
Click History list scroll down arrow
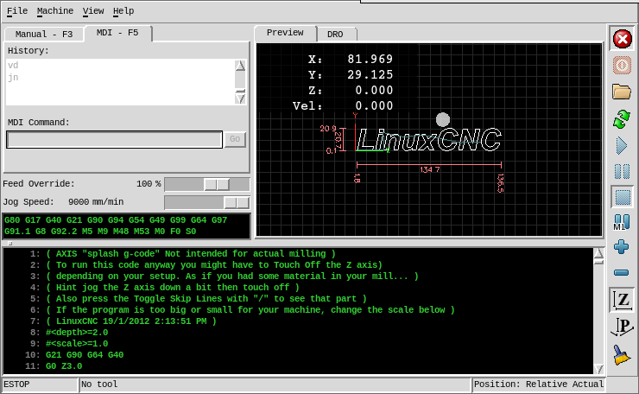240,98
